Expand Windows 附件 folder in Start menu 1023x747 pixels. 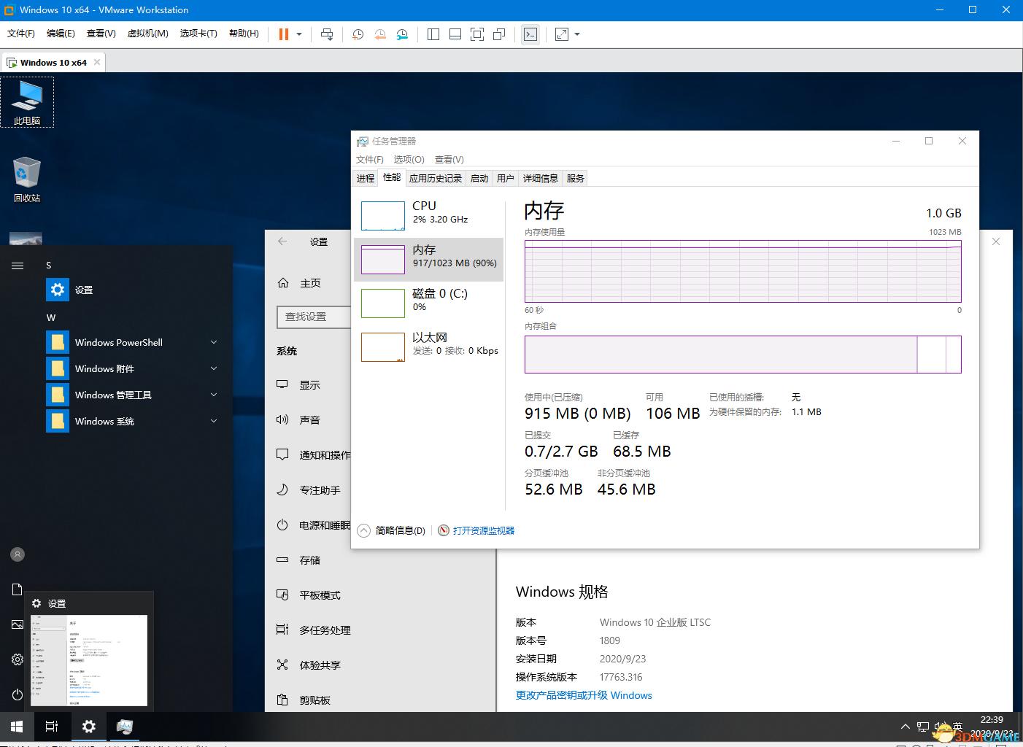click(x=134, y=368)
